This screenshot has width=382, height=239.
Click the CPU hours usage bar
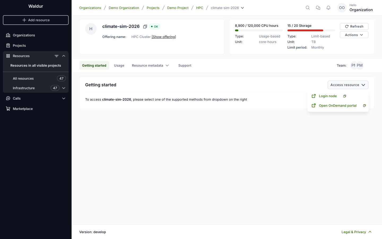[x=259, y=31]
